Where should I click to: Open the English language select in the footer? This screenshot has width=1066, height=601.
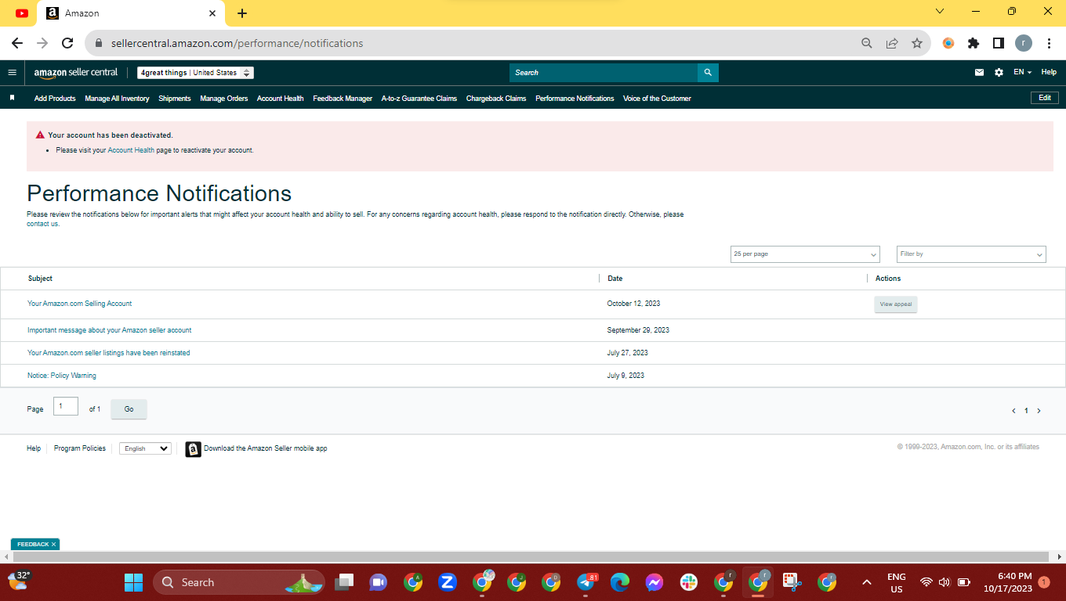coord(145,449)
